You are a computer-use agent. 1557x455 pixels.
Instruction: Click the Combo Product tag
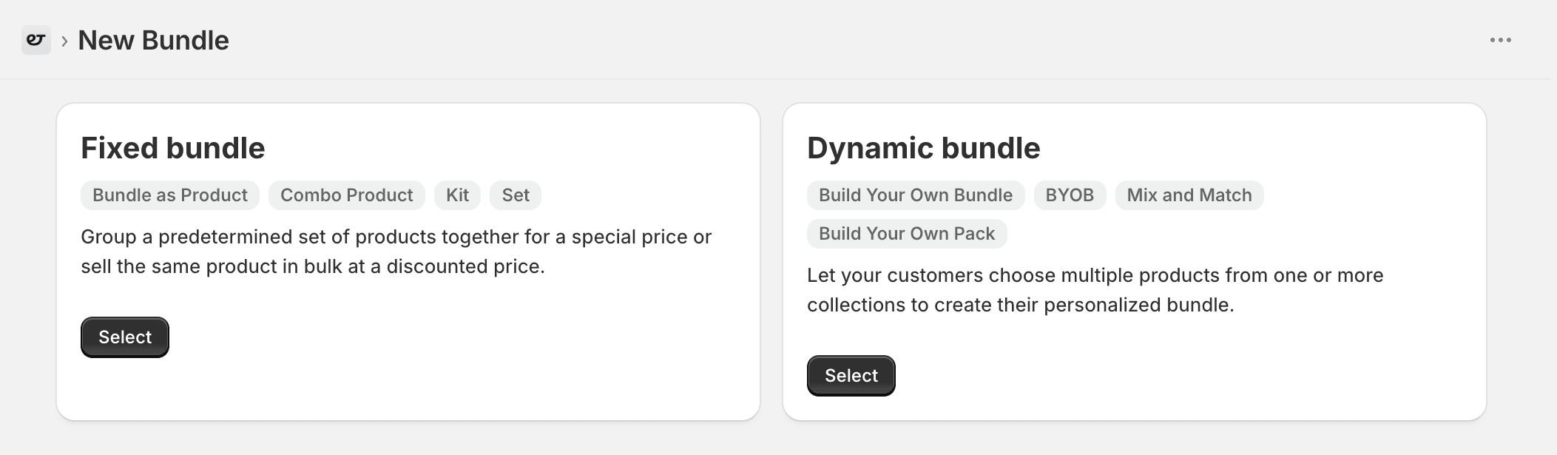(x=347, y=195)
